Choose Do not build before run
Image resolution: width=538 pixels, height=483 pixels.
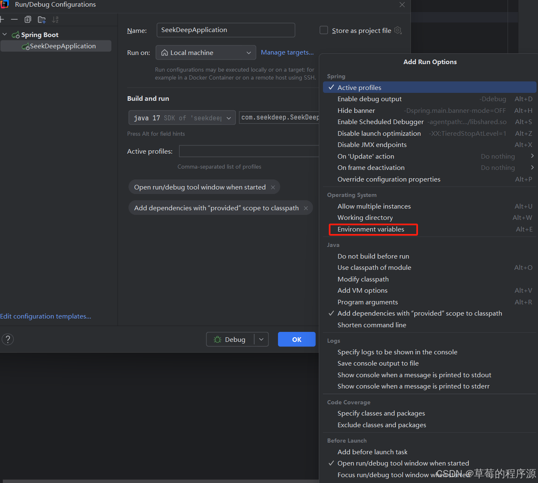tap(430, 256)
